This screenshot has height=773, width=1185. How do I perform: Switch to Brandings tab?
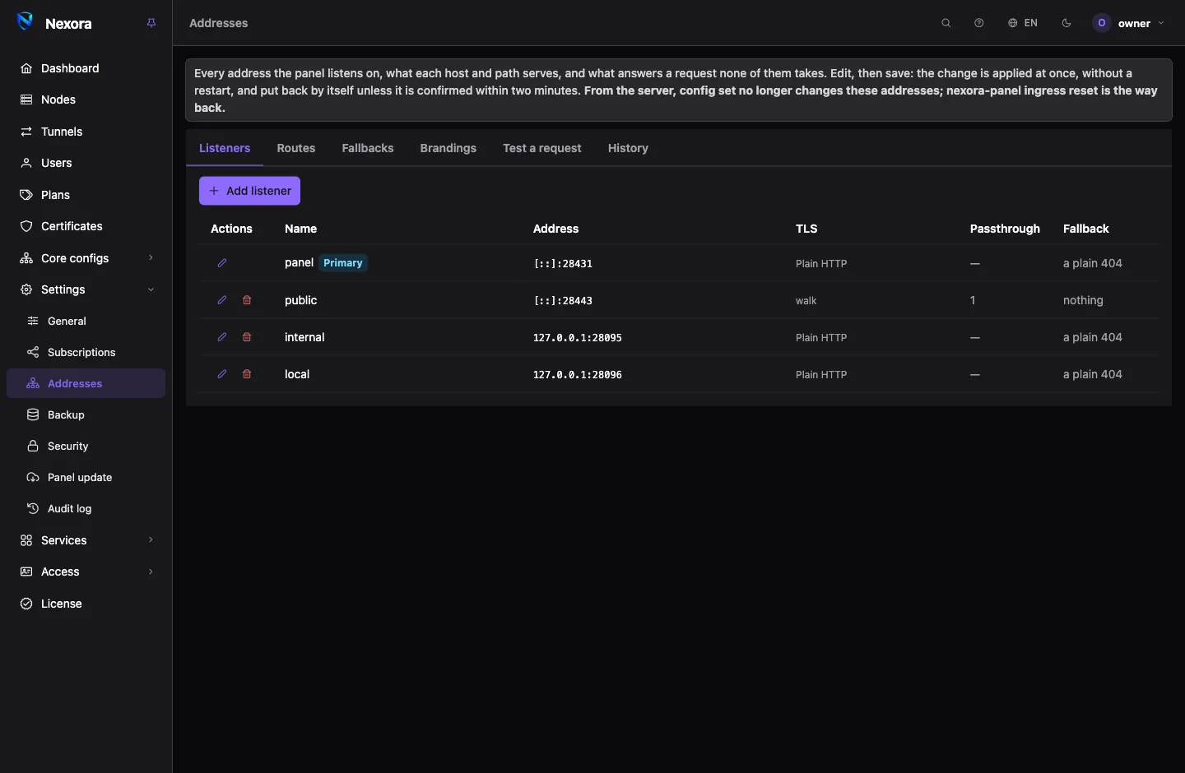pyautogui.click(x=448, y=148)
